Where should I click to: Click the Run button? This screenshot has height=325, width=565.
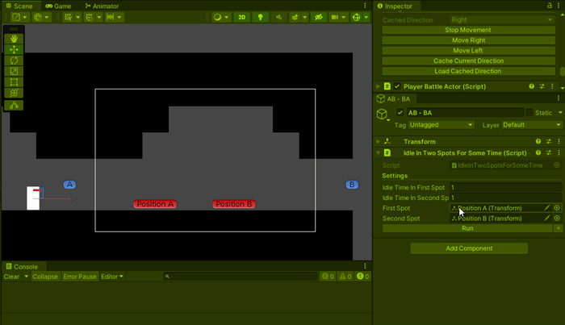point(467,228)
